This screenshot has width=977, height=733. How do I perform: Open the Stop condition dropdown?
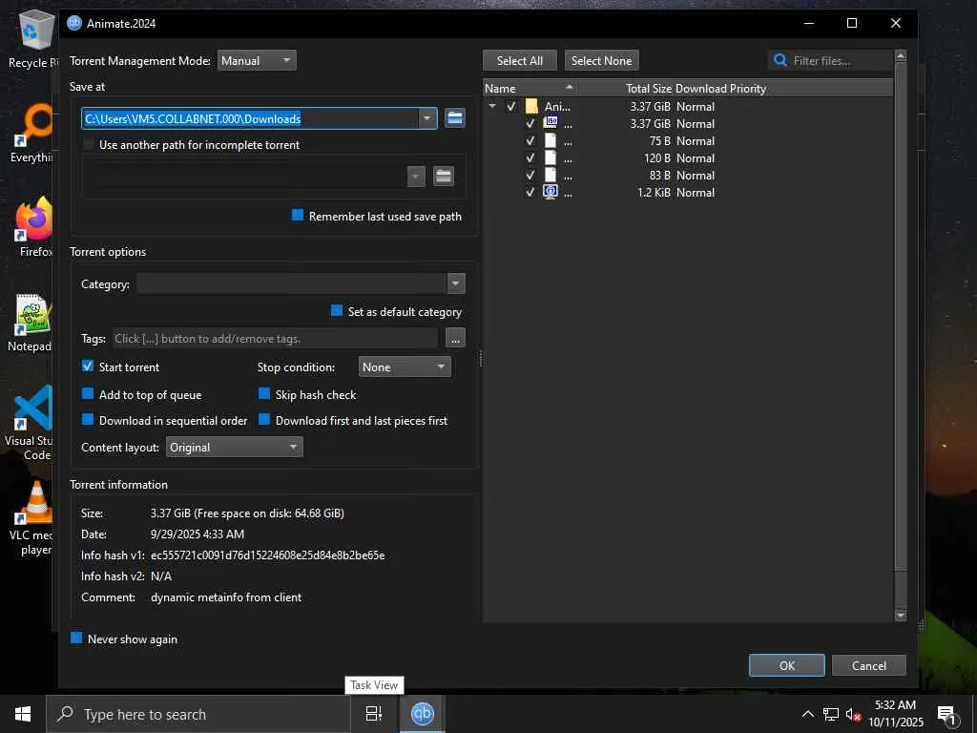(405, 366)
